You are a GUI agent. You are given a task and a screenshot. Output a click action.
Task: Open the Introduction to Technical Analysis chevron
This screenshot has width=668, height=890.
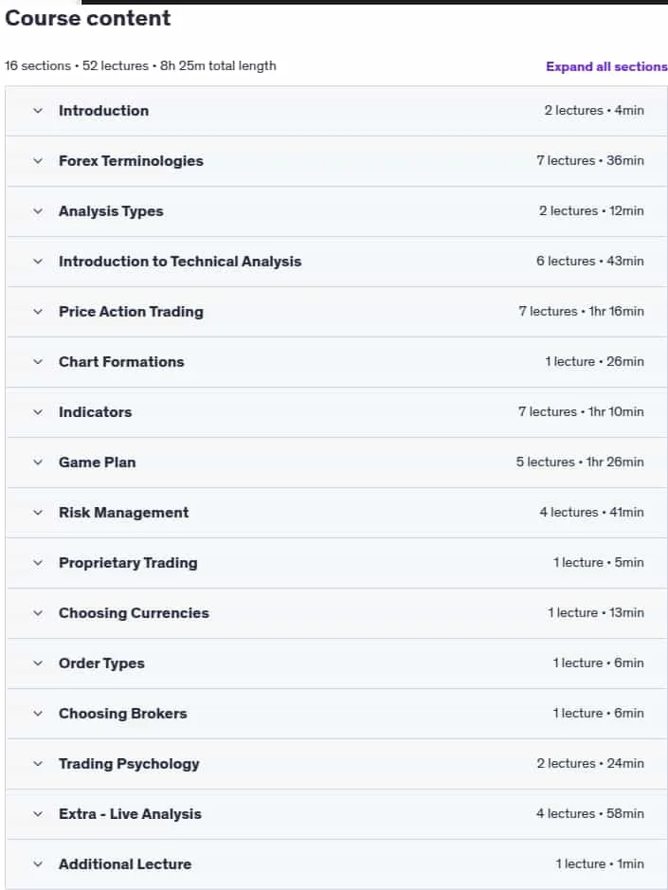pyautogui.click(x=38, y=262)
